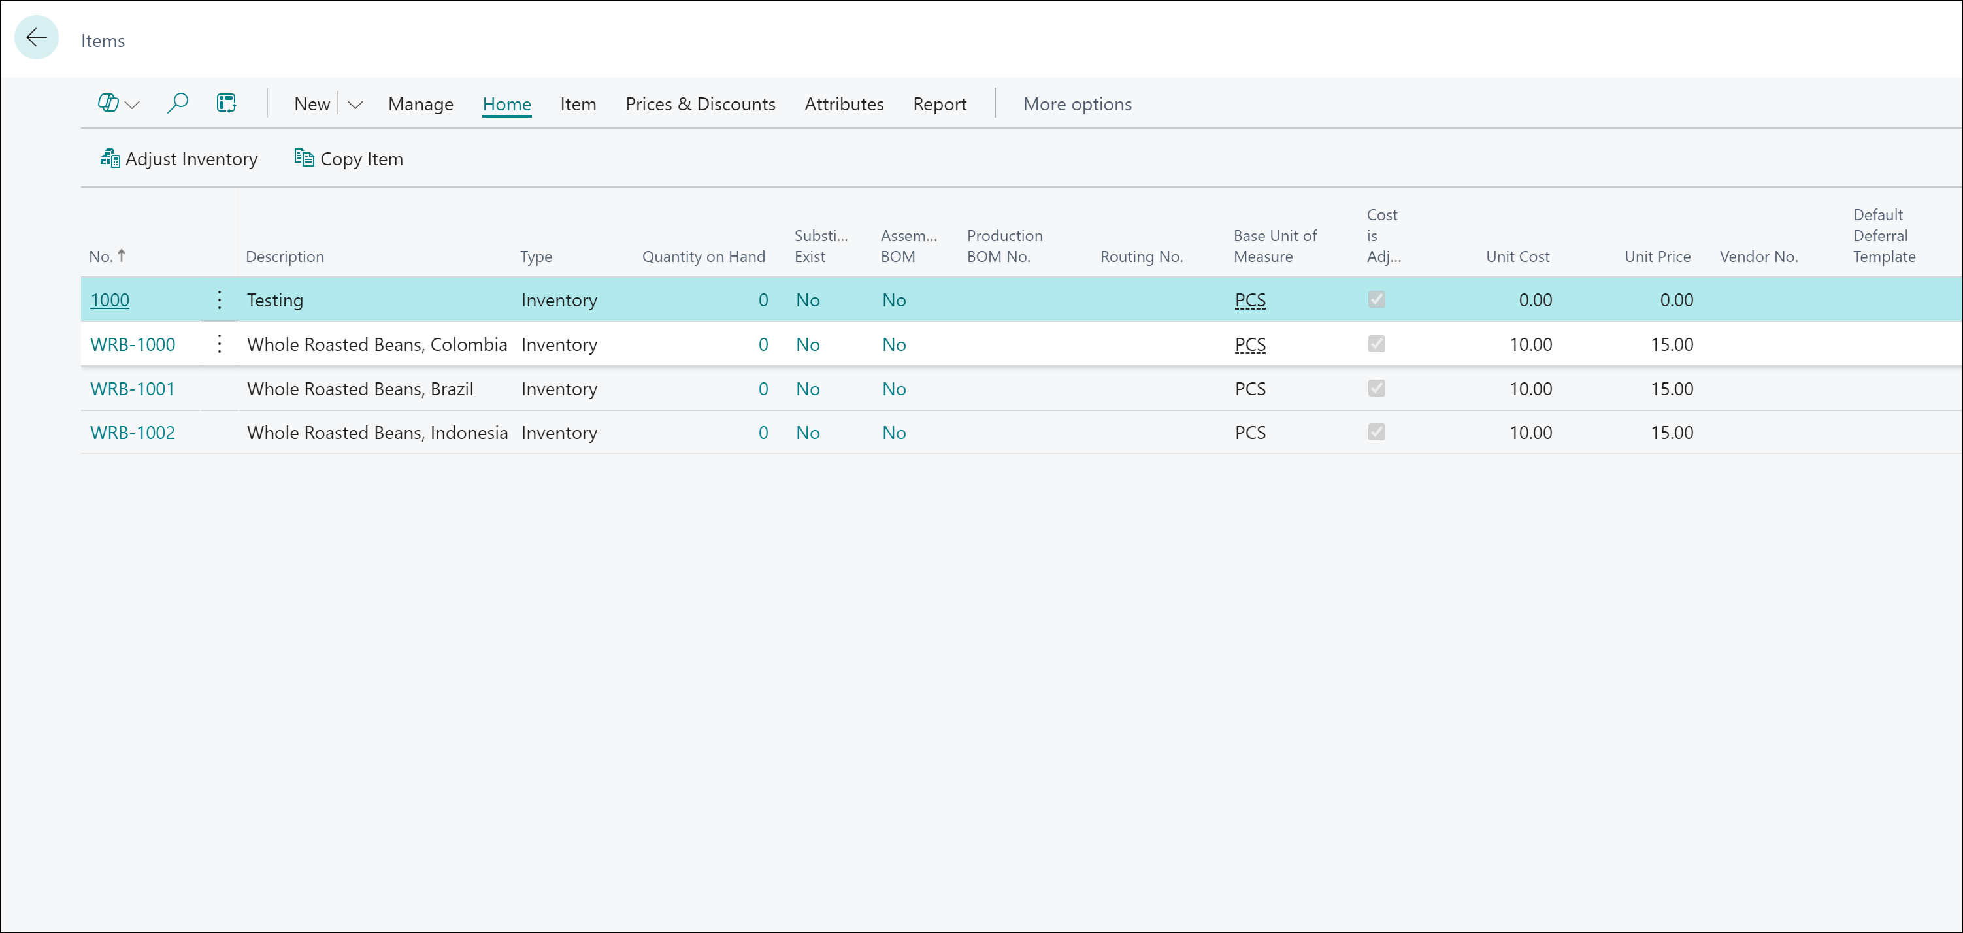Create a new item with New
1963x933 pixels.
[312, 105]
